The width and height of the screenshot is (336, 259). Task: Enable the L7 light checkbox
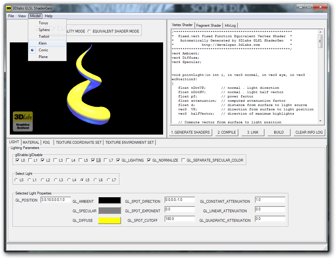point(106,160)
